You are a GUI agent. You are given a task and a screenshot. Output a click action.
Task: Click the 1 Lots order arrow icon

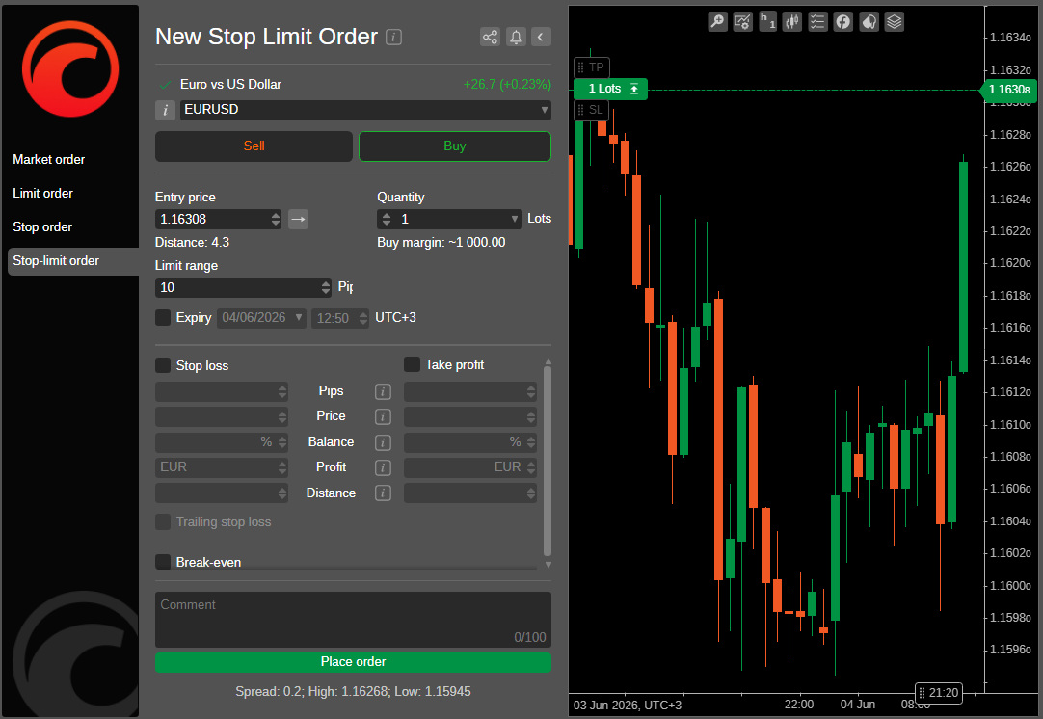(x=634, y=89)
